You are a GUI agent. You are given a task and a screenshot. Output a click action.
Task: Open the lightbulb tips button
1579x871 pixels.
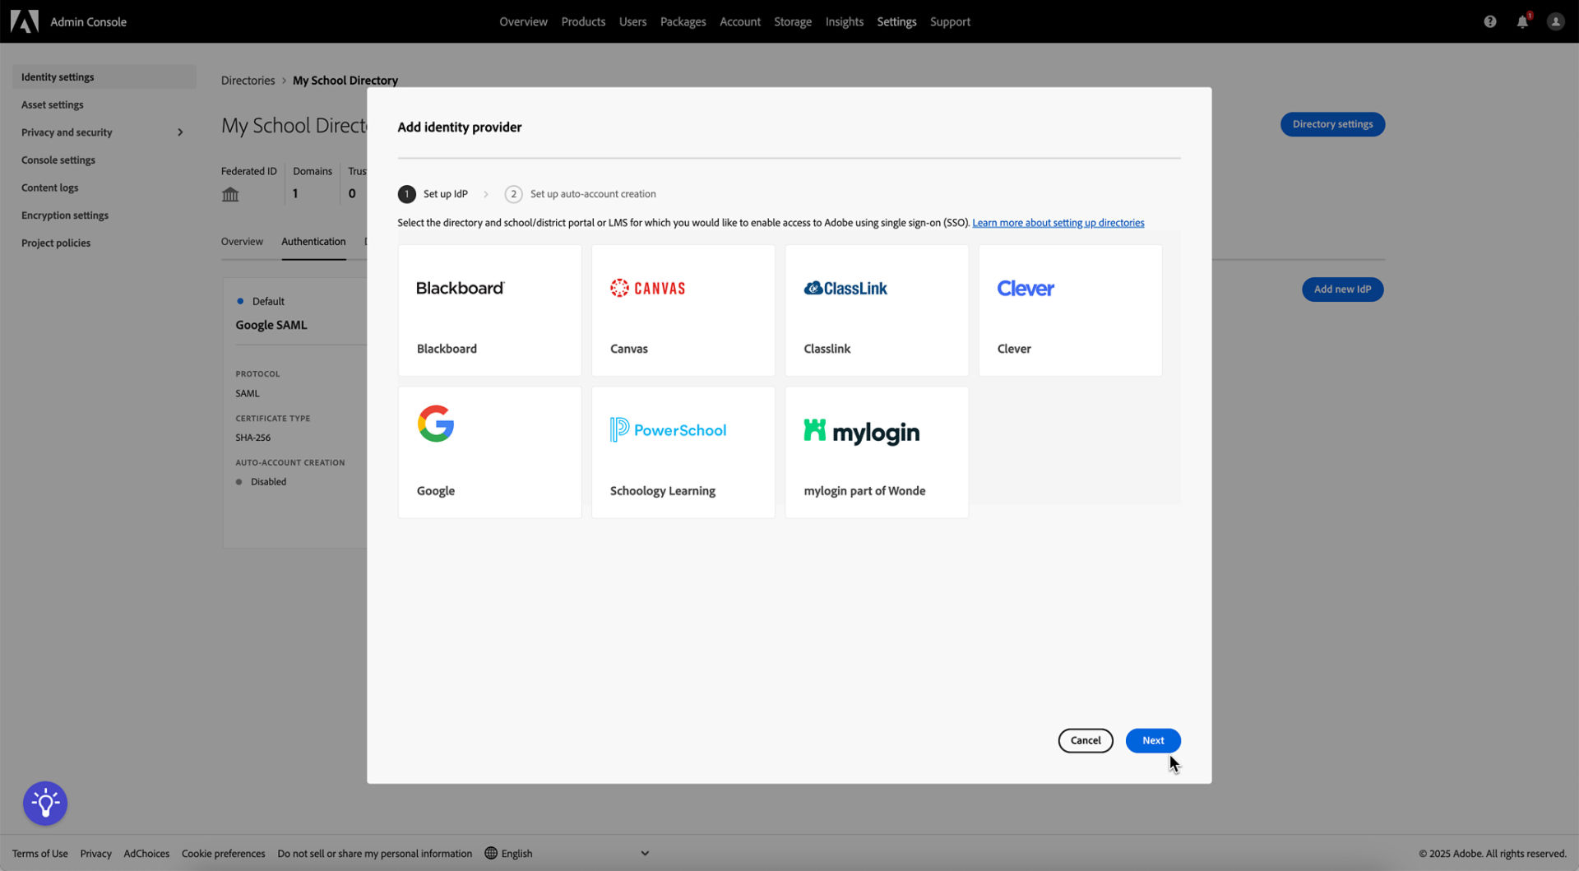45,803
